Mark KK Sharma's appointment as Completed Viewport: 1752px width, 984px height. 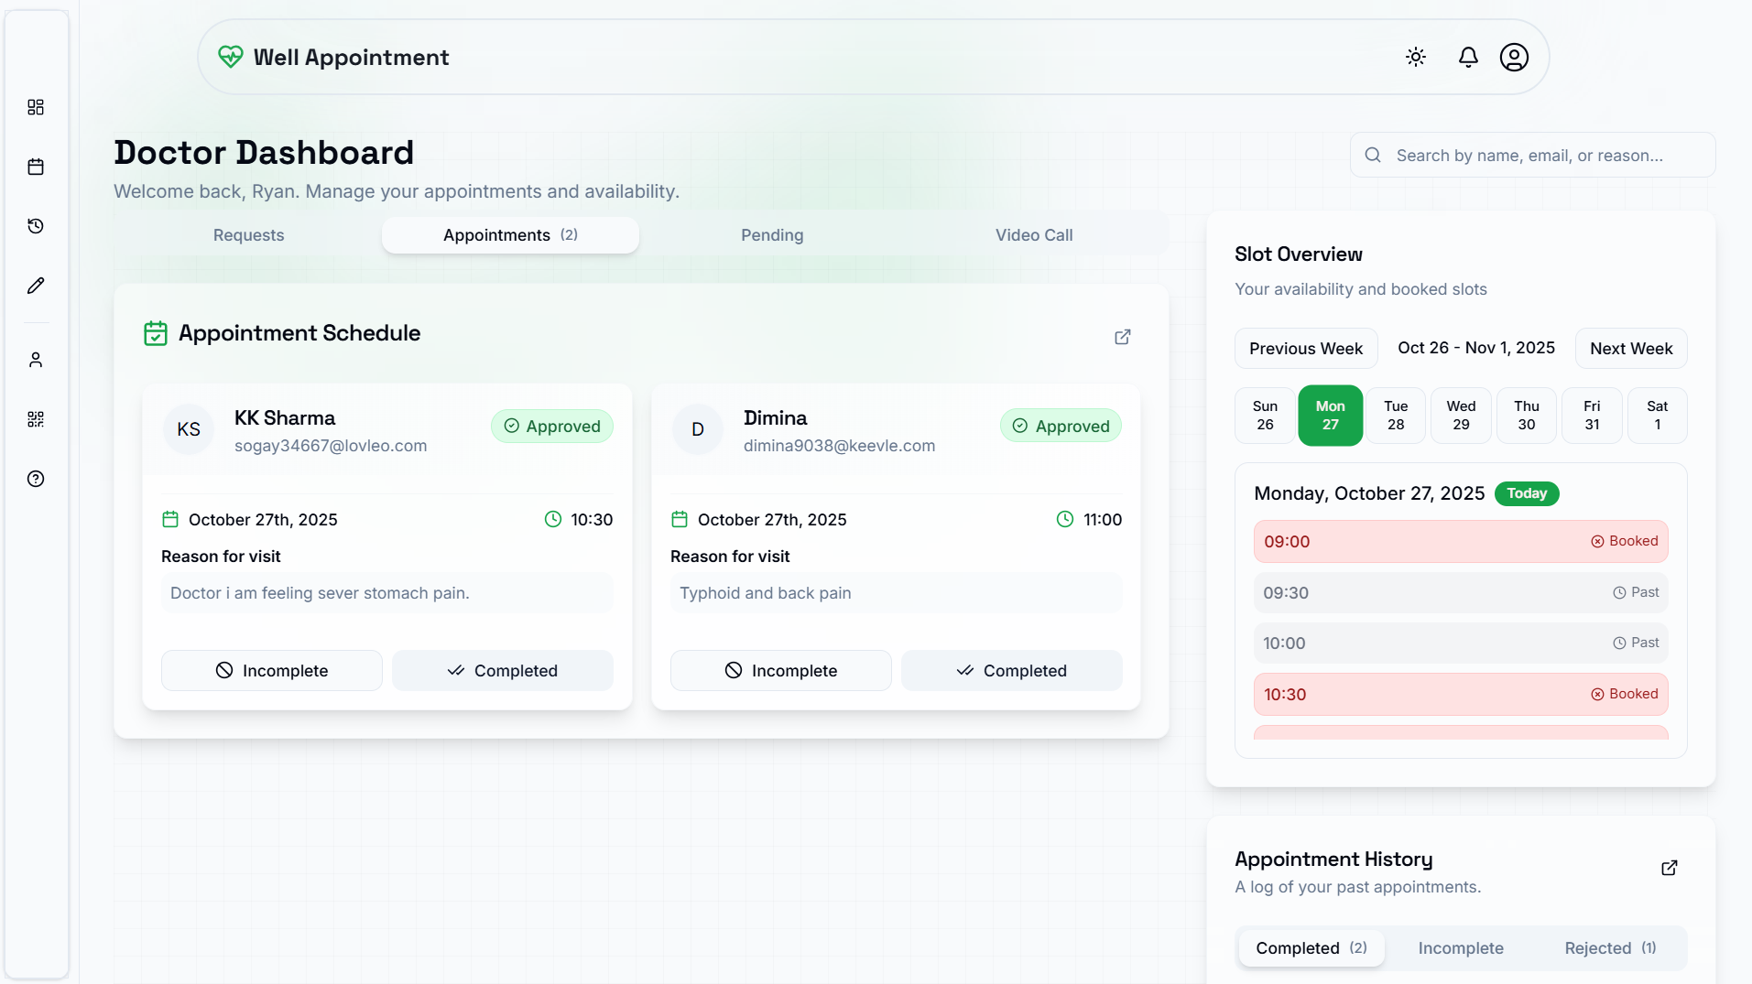pos(503,671)
